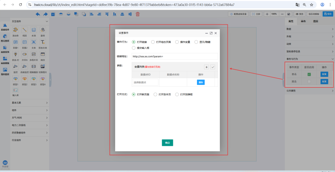Image resolution: width=335 pixels, height=172 pixels.
Task: Click the zoom-in plus beside 100%
Action: point(267,14)
